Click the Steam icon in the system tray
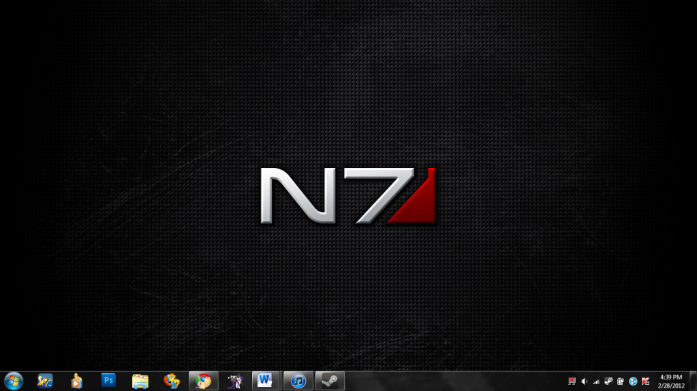 608,381
